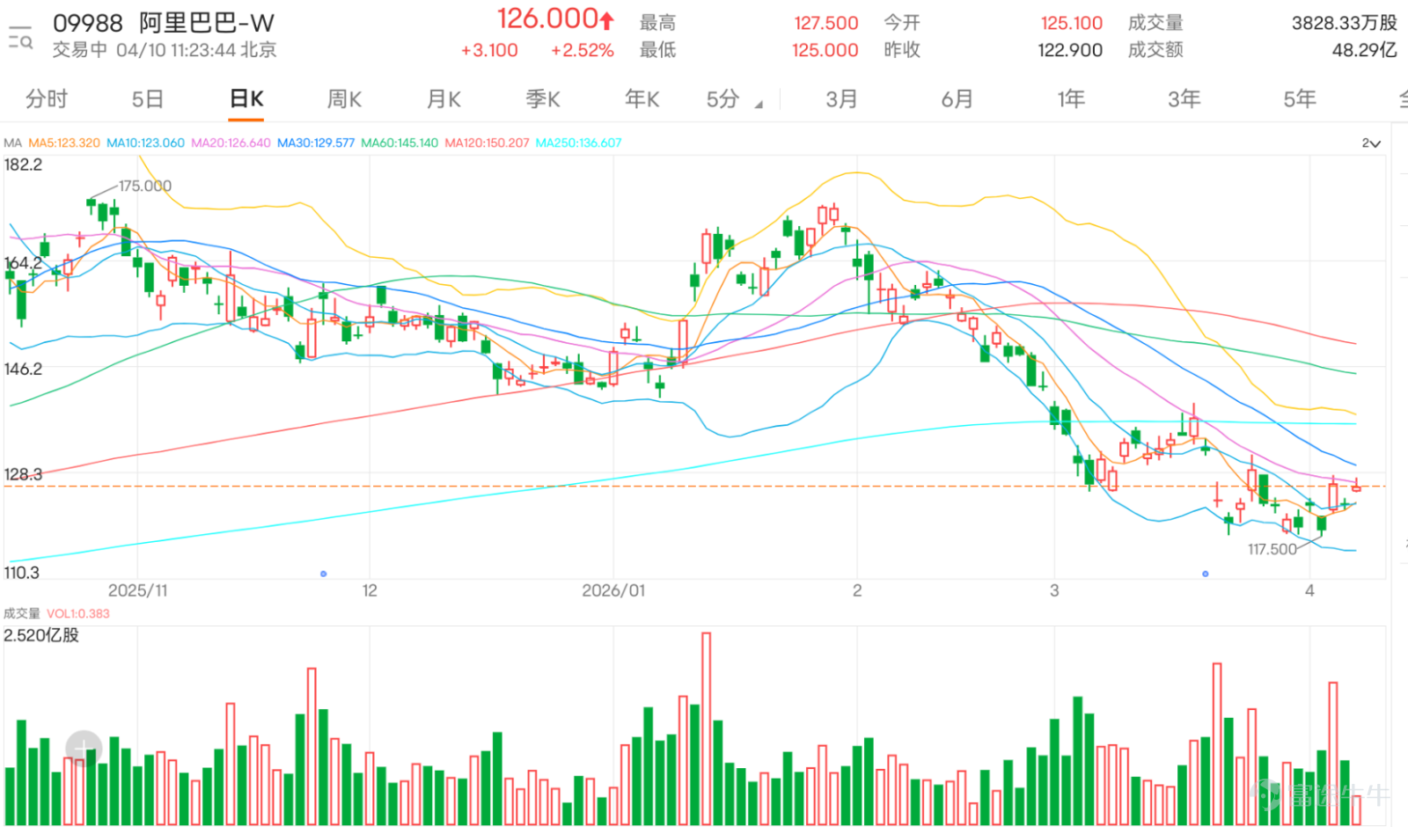Click the blue event dot near the 12 date label
The height and width of the screenshot is (827, 1408).
(x=324, y=574)
